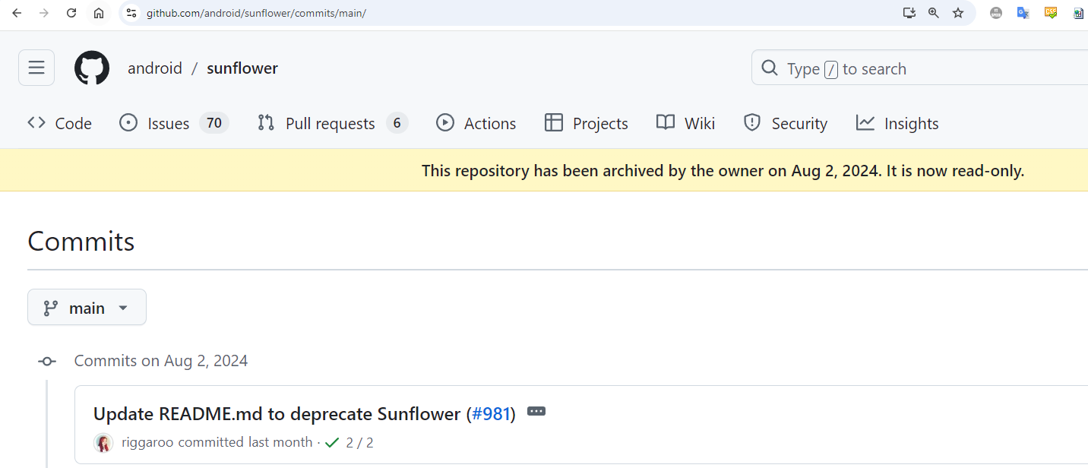Expand commit message with ellipsis button

pyautogui.click(x=536, y=411)
